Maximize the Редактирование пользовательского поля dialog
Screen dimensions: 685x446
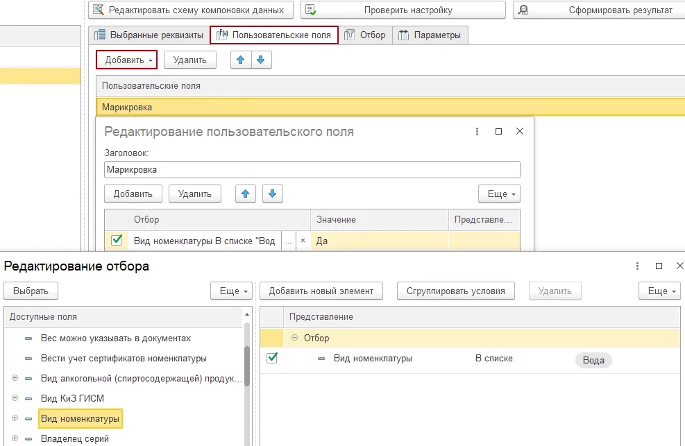[x=498, y=131]
